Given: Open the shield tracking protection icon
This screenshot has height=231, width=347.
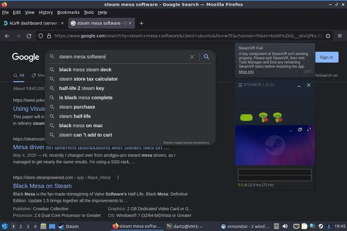Looking at the screenshot, I should point(40,36).
